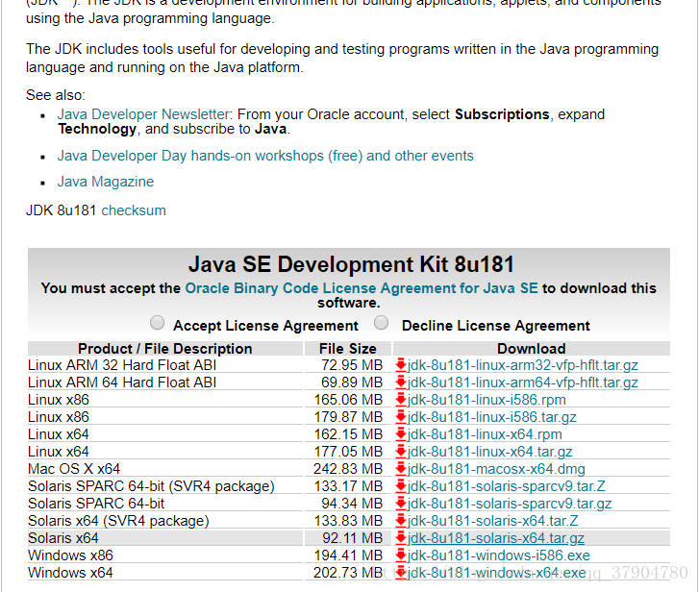Click red download arrow for macosx-x64.dmg
699x592 pixels.
click(401, 469)
